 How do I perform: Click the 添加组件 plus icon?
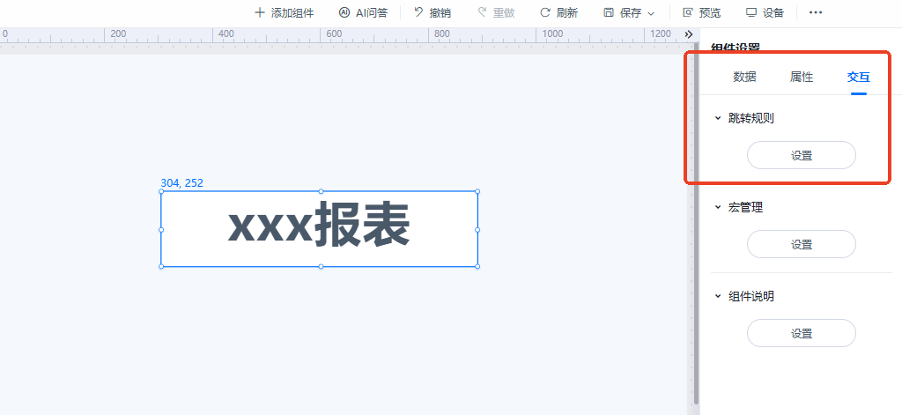[260, 12]
